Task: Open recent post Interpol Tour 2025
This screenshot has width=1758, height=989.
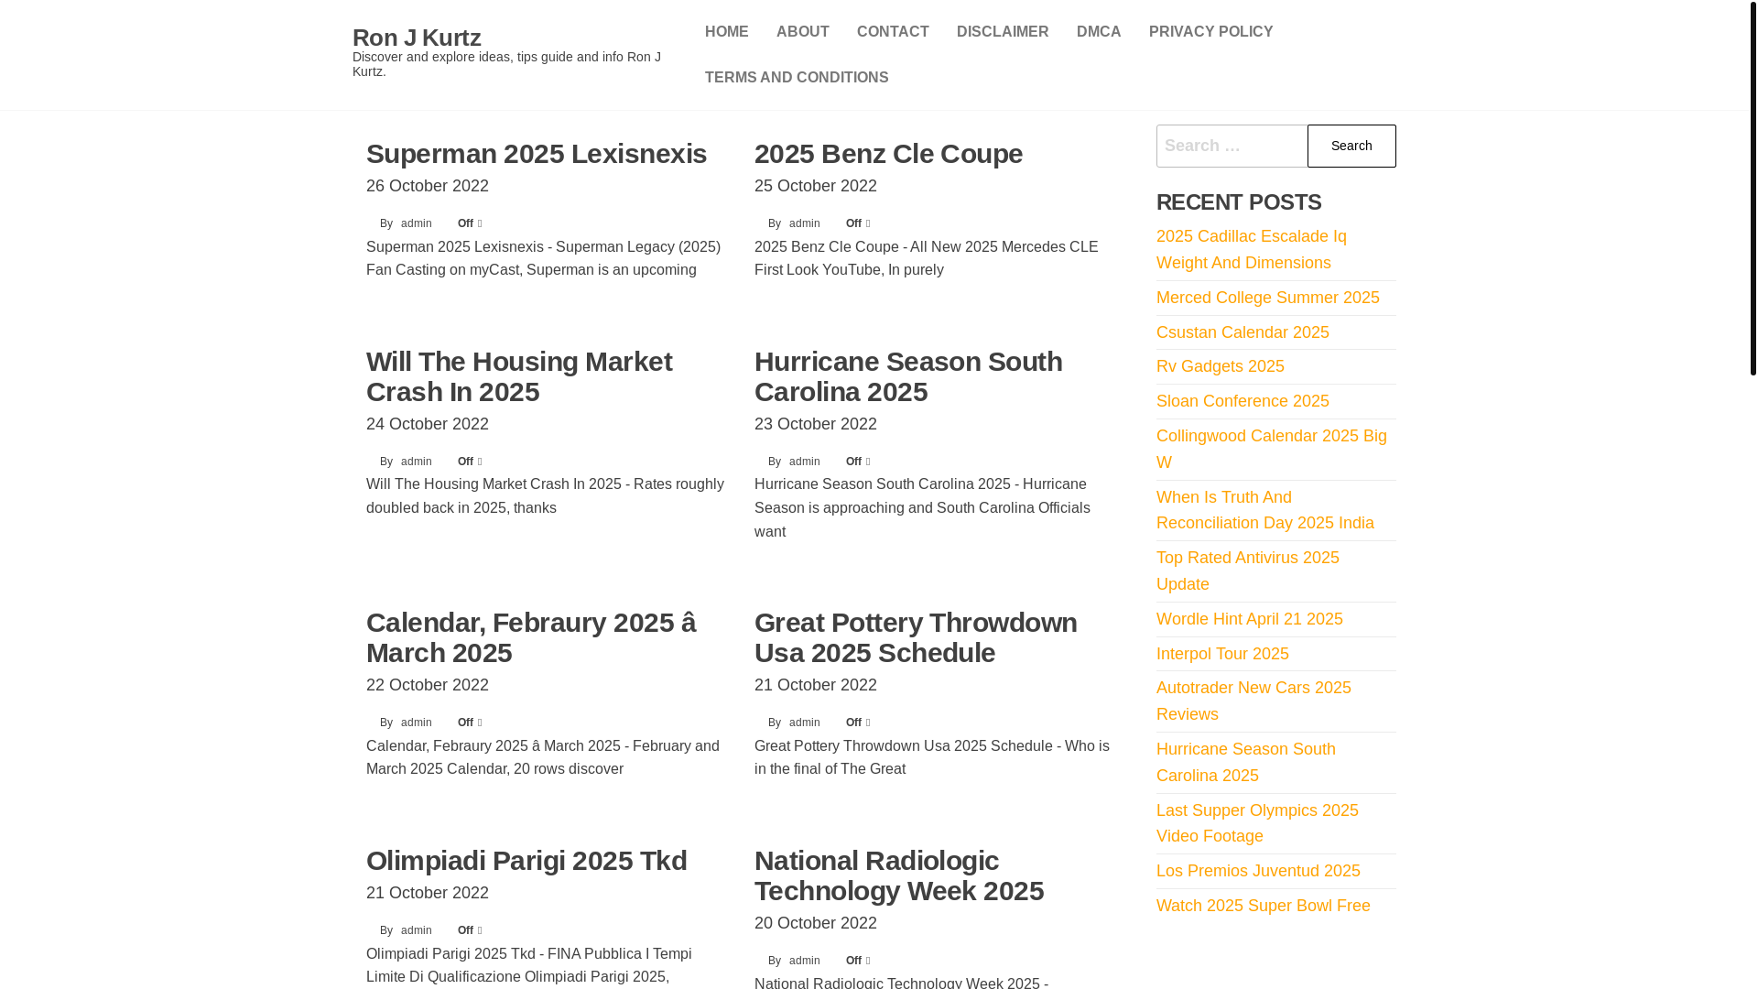Action: [1221, 654]
